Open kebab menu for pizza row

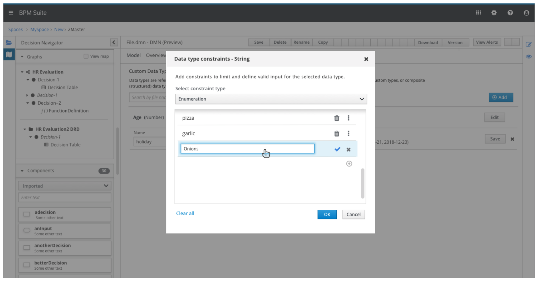pyautogui.click(x=348, y=118)
